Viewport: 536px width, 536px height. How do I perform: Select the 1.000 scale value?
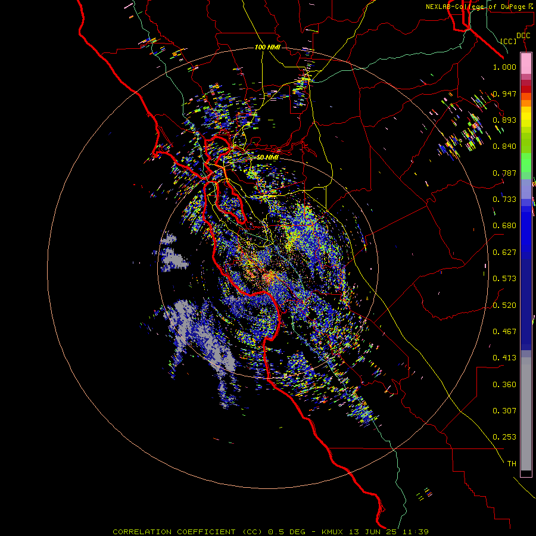504,67
